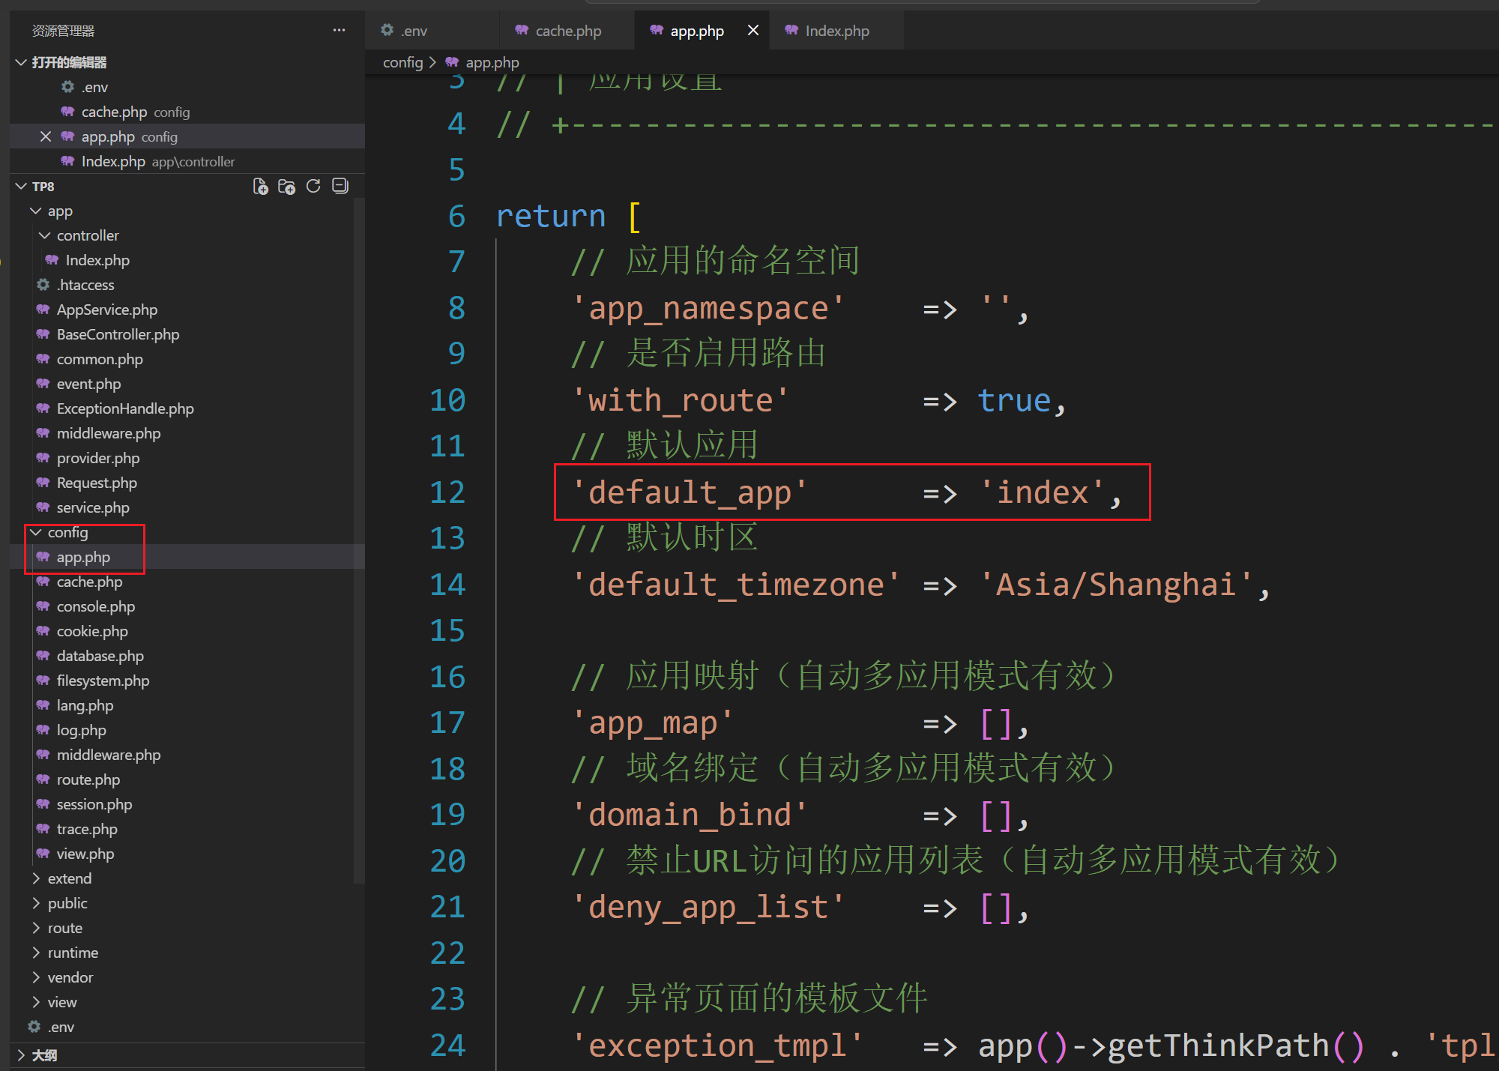This screenshot has width=1499, height=1071.
Task: Close the app.php editor tab
Action: (753, 31)
